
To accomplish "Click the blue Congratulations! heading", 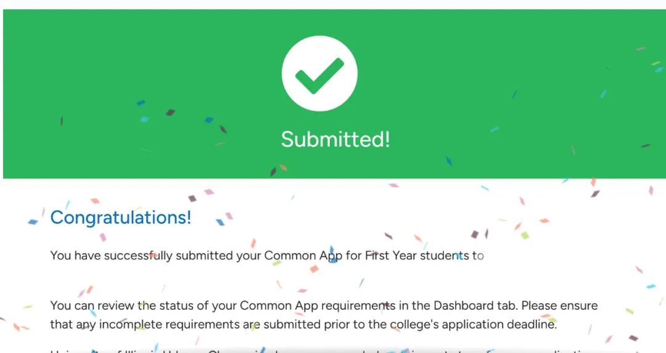I will click(x=121, y=217).
